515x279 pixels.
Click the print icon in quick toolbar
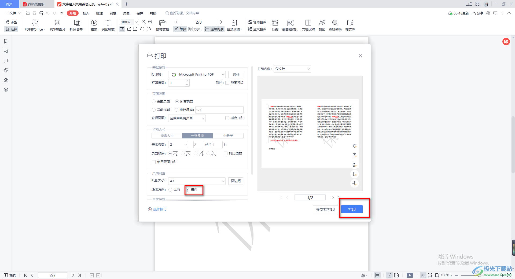[41, 13]
